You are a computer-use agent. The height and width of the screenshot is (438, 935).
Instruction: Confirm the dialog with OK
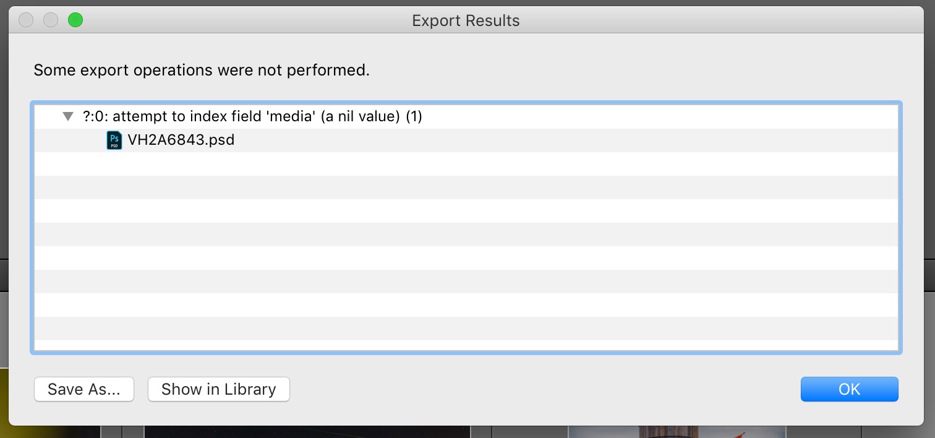point(849,389)
